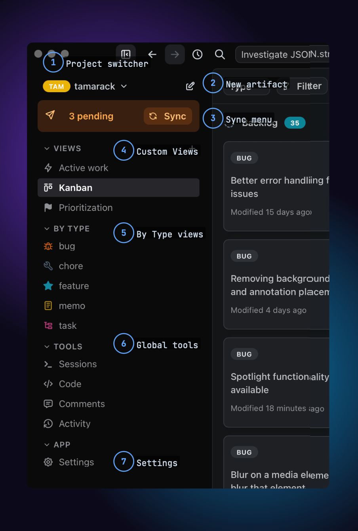The height and width of the screenshot is (531, 358).
Task: Open the Code tool
Action: 118,384
